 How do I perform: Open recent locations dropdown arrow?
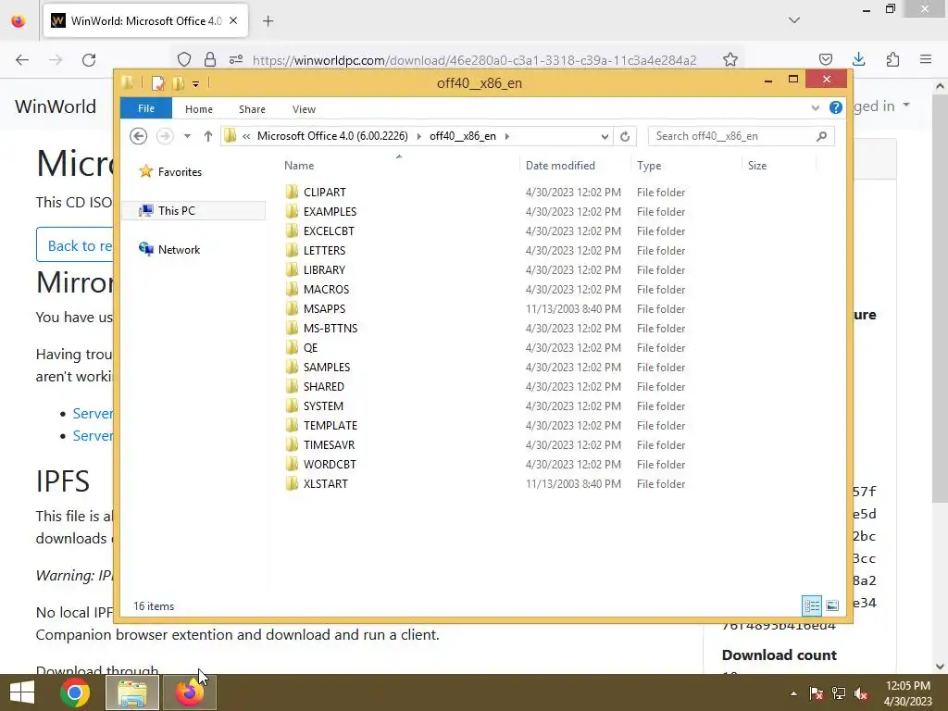click(187, 136)
